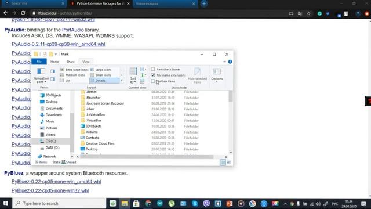The image size is (371, 209).
Task: Open PyBluez-0.22-cp35-none-win32.whl link
Action: tap(50, 191)
